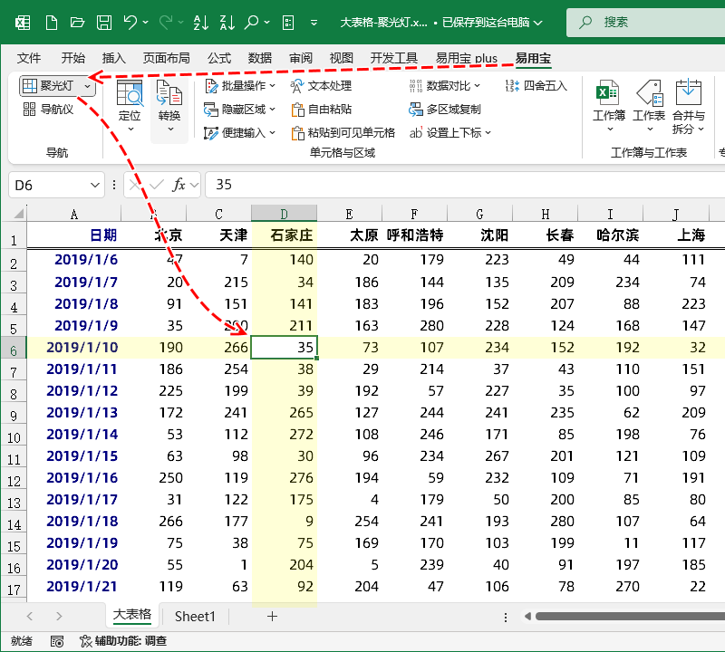Viewport: 725px width, 652px height.
Task: Switch to the Sheet1 worksheet tab
Action: coord(194,616)
